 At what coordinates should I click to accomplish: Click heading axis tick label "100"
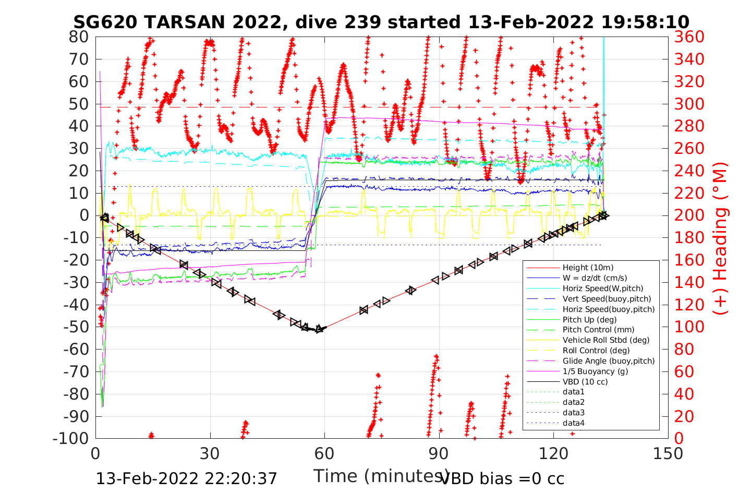pos(689,327)
